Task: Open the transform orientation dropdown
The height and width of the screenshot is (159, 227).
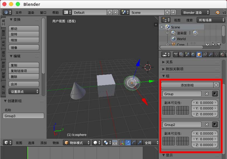Action: 151,143
